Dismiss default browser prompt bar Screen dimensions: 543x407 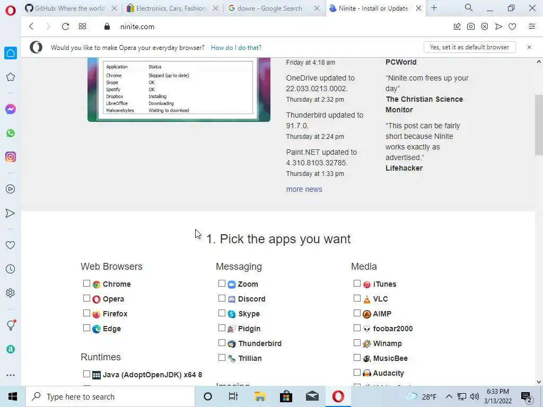coord(529,47)
